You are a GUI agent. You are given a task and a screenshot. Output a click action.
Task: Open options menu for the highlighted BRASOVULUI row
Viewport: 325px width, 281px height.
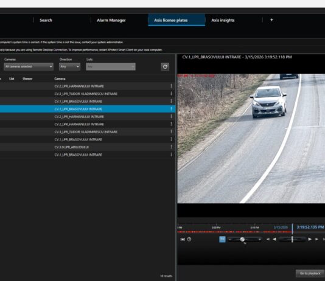(x=171, y=109)
